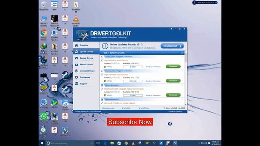
Task: Click the Recycle Bin desktop icon
Action: [x=44, y=6]
